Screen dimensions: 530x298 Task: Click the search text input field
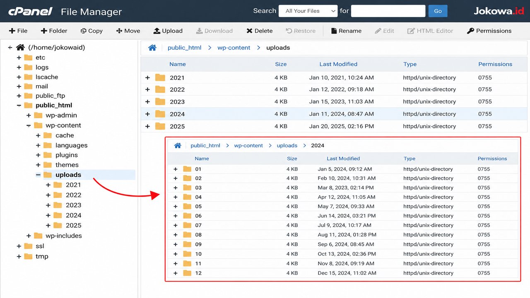click(x=388, y=11)
